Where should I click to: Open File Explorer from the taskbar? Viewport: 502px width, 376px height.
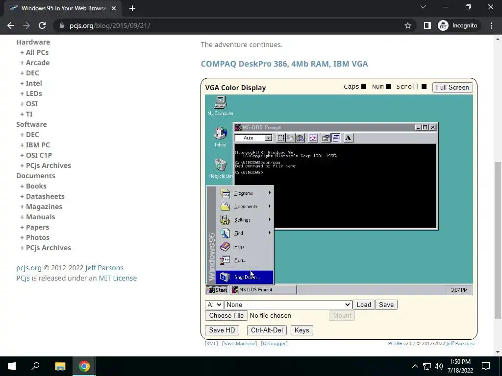(x=60, y=366)
